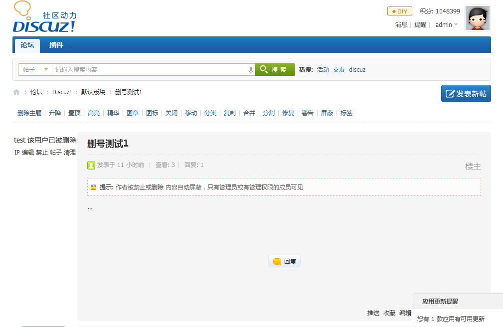Open 消息 messages link
The image size is (503, 327).
401,25
